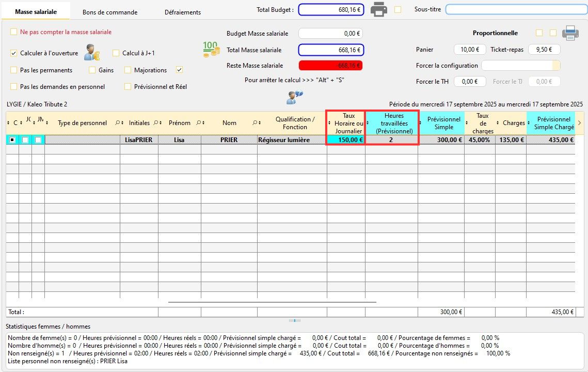Screen dimensions: 588x372
Task: Click the search magnifier in Nom column header
Action: [255, 123]
